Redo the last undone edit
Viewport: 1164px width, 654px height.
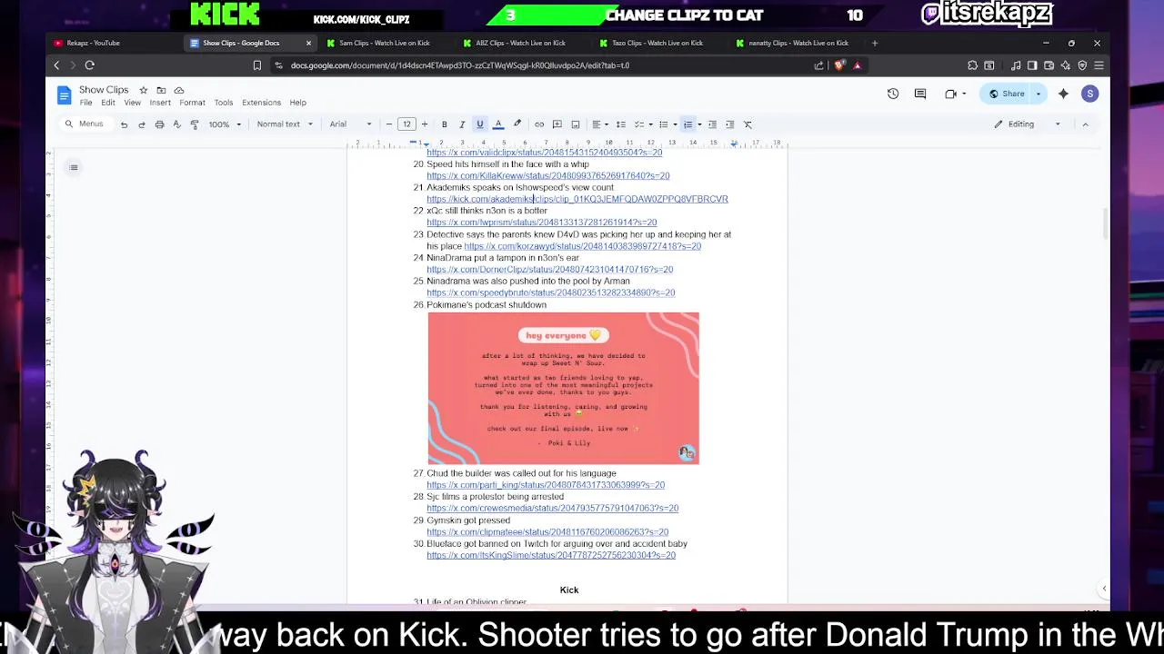pyautogui.click(x=142, y=124)
